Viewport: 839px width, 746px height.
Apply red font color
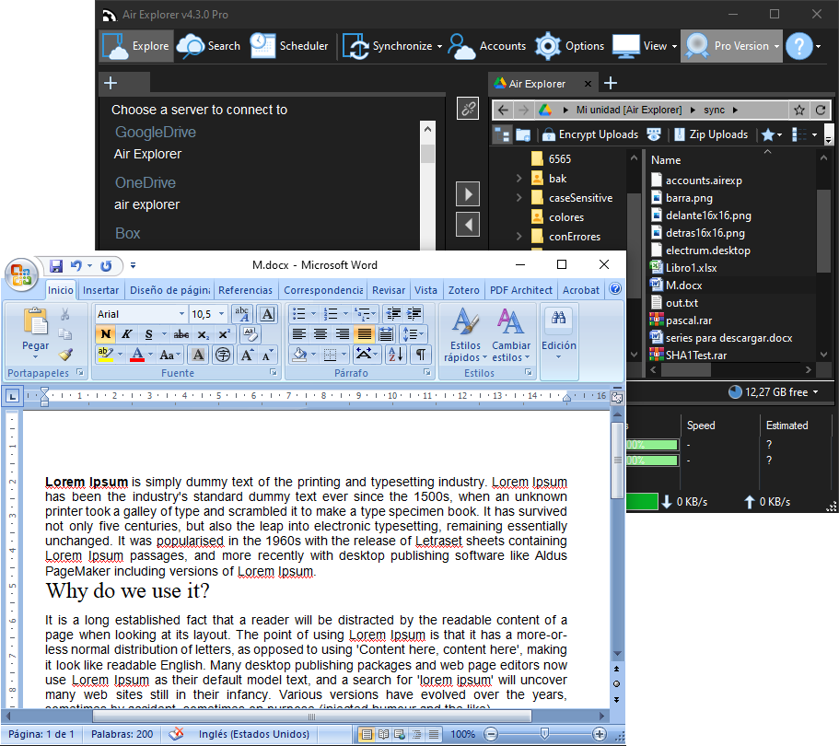(137, 355)
